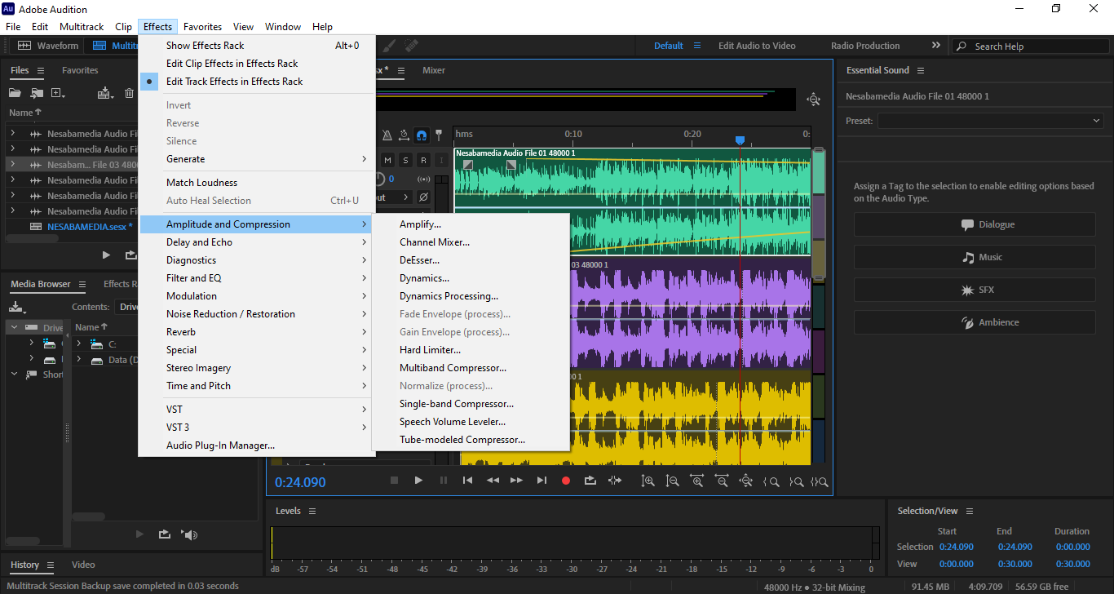
Task: Click the Loop Playback icon in transport
Action: pos(590,481)
